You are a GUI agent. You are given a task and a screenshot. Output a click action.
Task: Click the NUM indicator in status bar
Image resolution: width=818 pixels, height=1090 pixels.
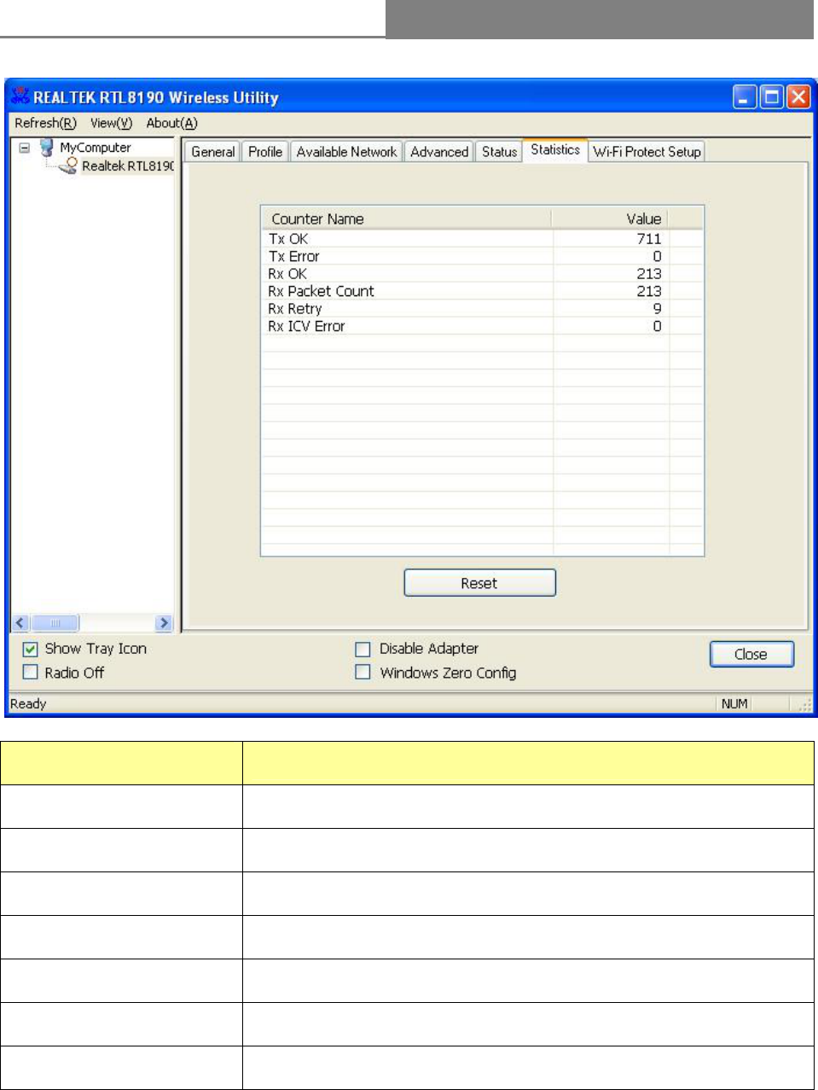(x=734, y=704)
